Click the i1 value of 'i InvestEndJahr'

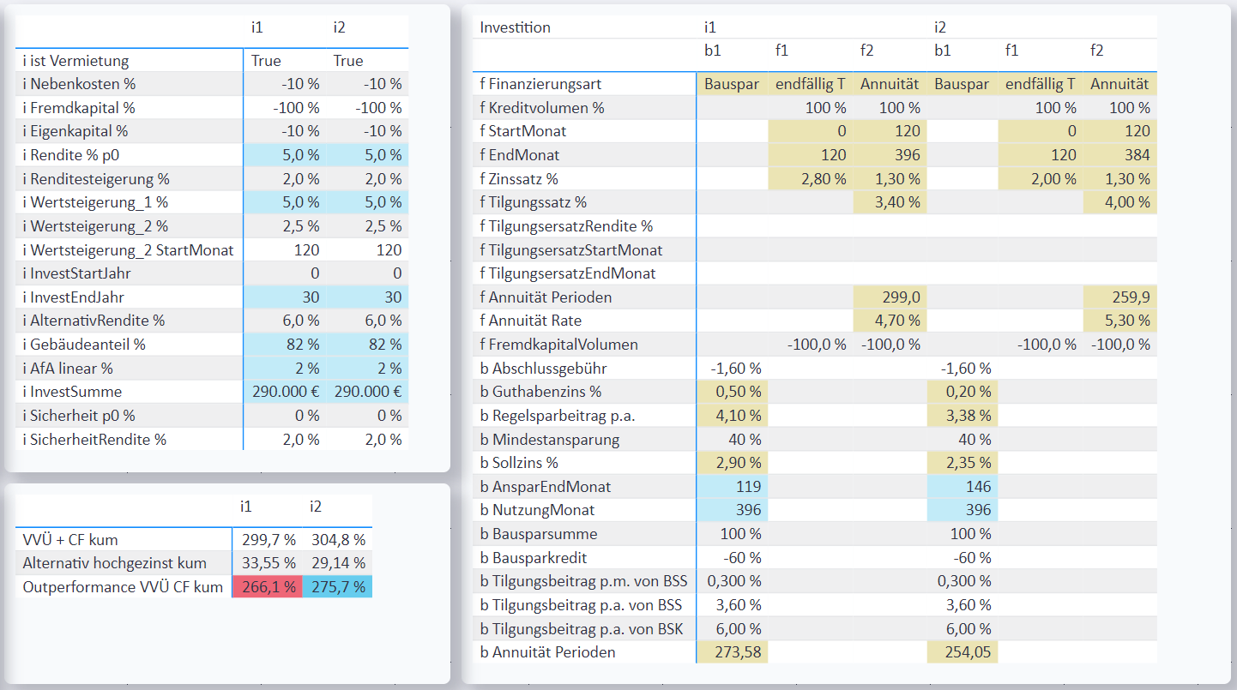click(286, 297)
